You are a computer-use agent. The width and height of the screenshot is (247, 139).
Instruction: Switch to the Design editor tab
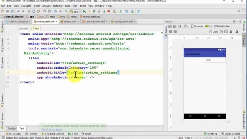[x=12, y=129]
